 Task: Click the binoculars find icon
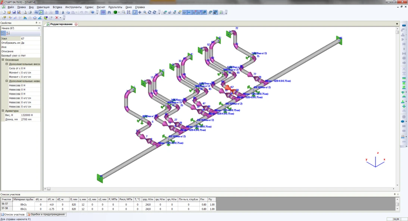coord(109,12)
